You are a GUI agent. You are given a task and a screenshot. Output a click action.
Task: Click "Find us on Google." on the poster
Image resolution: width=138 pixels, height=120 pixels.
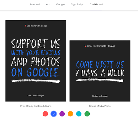(36, 96)
